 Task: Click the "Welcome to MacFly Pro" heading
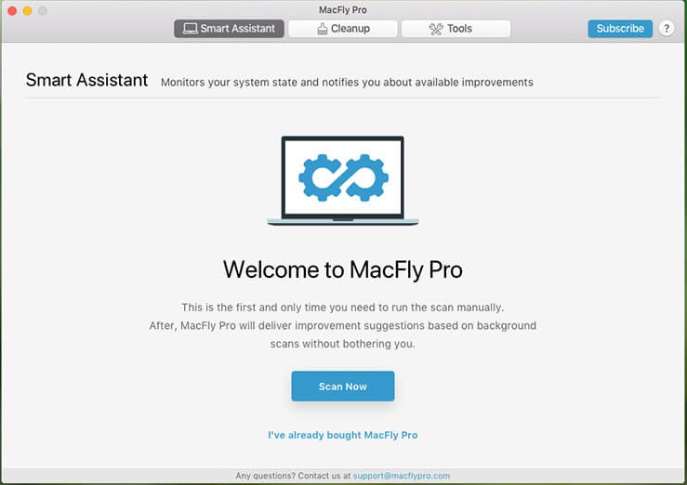click(x=342, y=270)
